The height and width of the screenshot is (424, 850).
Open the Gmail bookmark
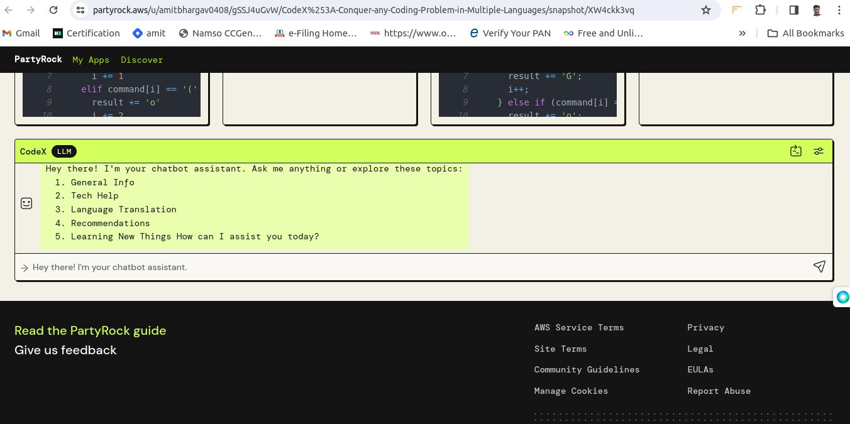21,33
